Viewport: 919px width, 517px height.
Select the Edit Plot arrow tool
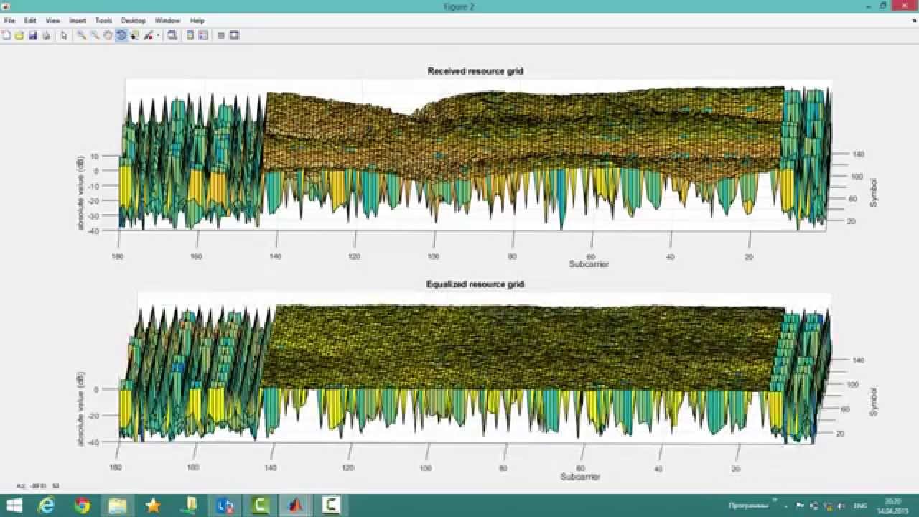(64, 35)
